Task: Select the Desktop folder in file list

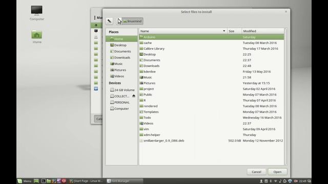Action: point(212,54)
